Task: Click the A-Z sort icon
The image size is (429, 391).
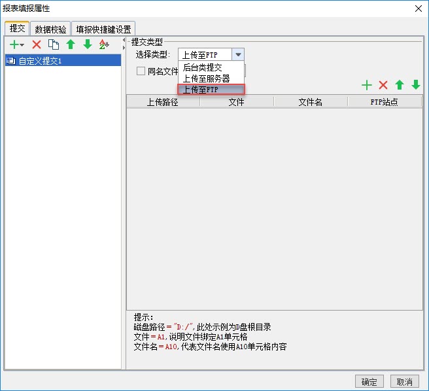Action: coord(104,44)
